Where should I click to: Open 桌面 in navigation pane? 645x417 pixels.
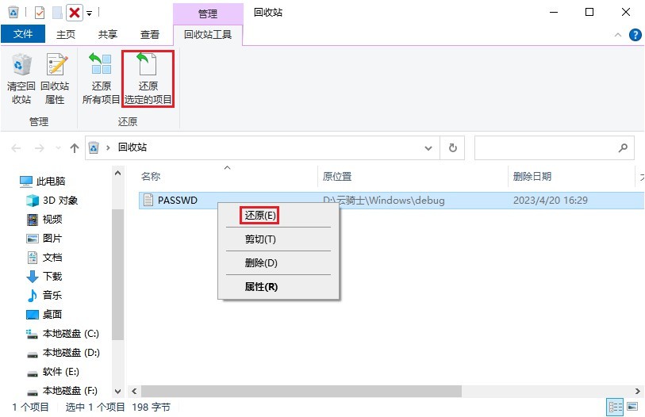pyautogui.click(x=44, y=314)
